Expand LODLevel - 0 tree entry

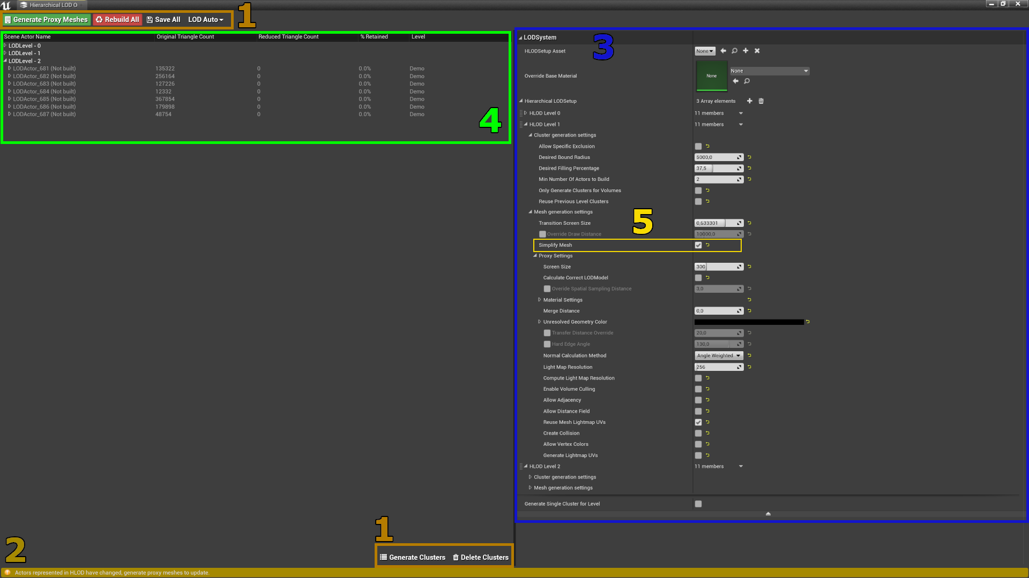point(5,45)
